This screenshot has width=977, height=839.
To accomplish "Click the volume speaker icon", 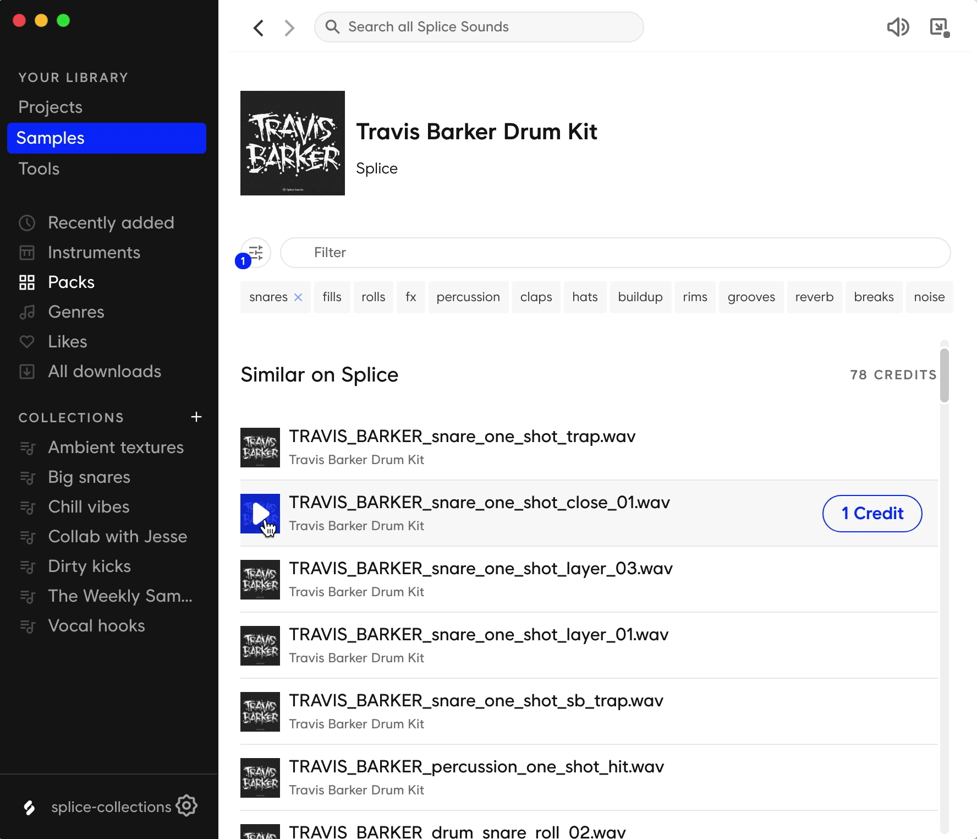I will tap(898, 27).
